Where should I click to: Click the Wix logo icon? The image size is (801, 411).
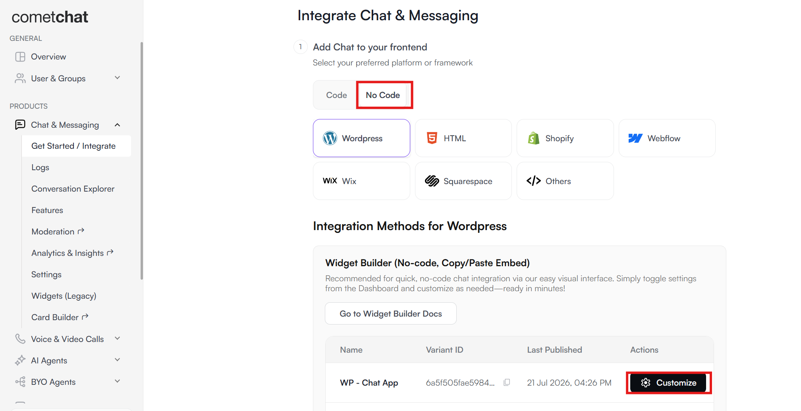[x=330, y=181]
